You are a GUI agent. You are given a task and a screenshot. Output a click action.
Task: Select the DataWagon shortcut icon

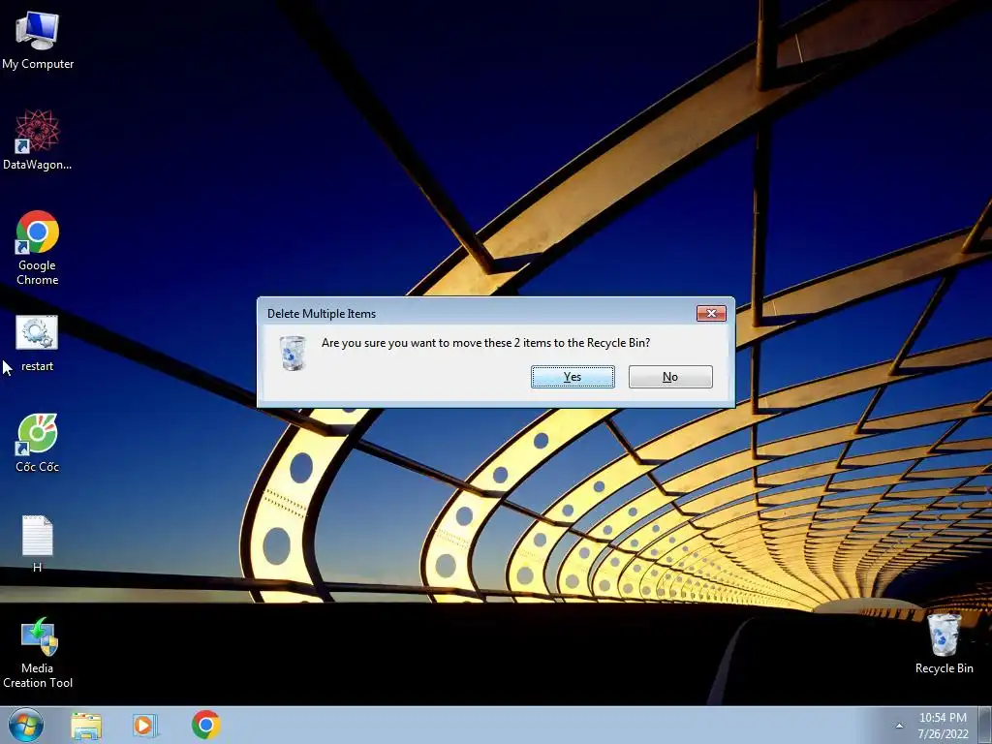click(x=38, y=140)
